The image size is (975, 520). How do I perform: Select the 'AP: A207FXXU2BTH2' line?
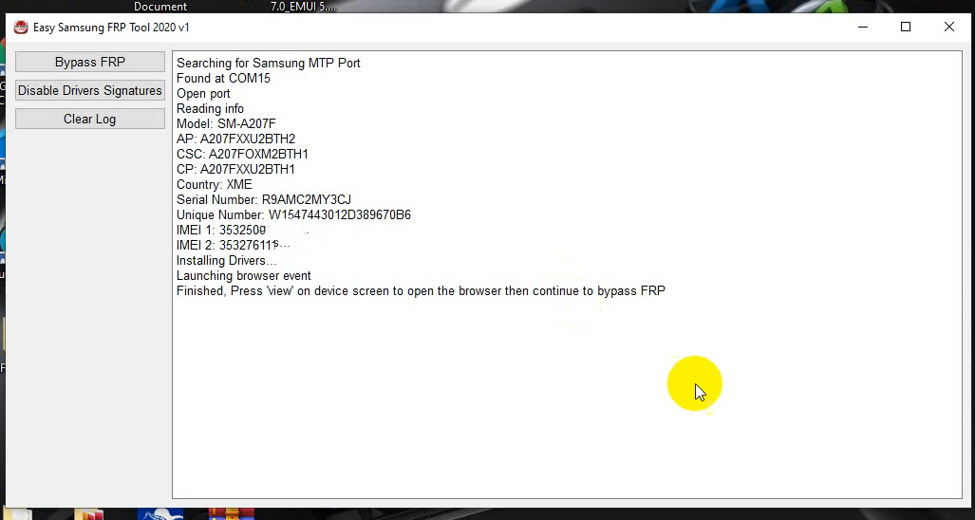tap(235, 139)
